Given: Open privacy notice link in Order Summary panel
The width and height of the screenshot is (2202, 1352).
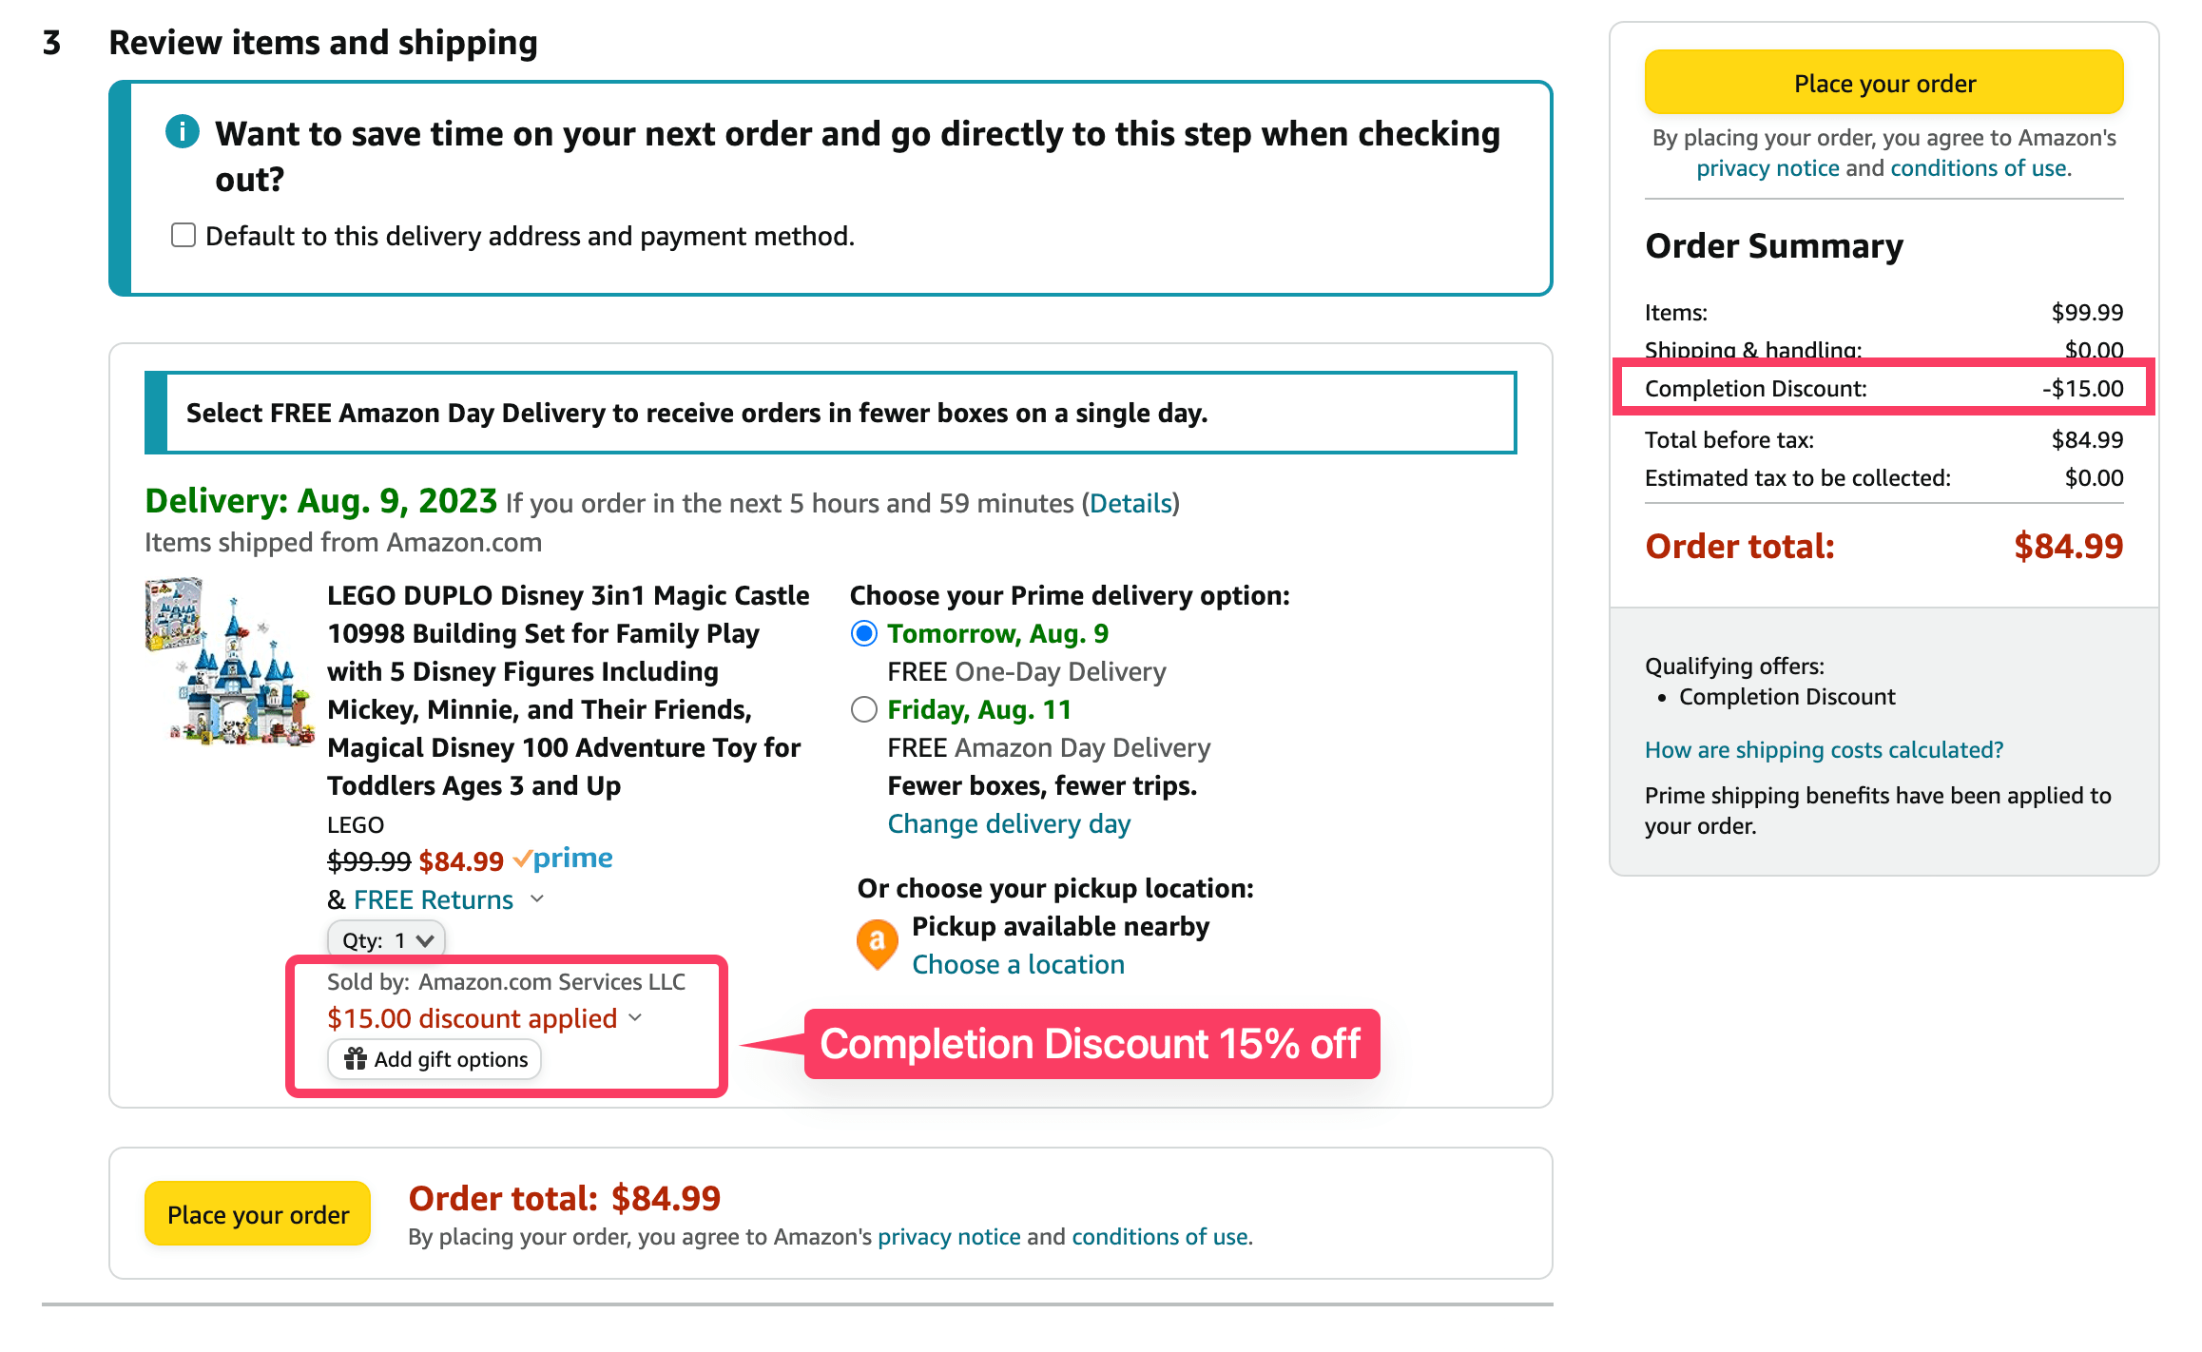Looking at the screenshot, I should (x=1767, y=168).
